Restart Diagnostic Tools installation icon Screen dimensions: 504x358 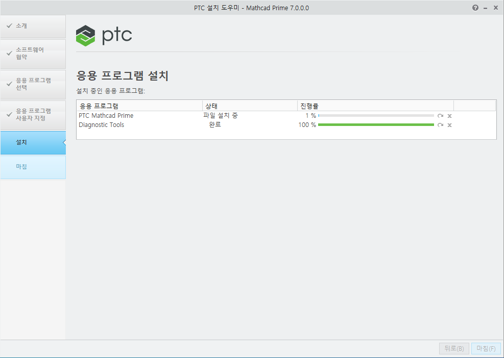click(x=440, y=125)
